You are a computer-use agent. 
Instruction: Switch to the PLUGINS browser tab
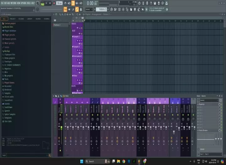tap(21, 19)
